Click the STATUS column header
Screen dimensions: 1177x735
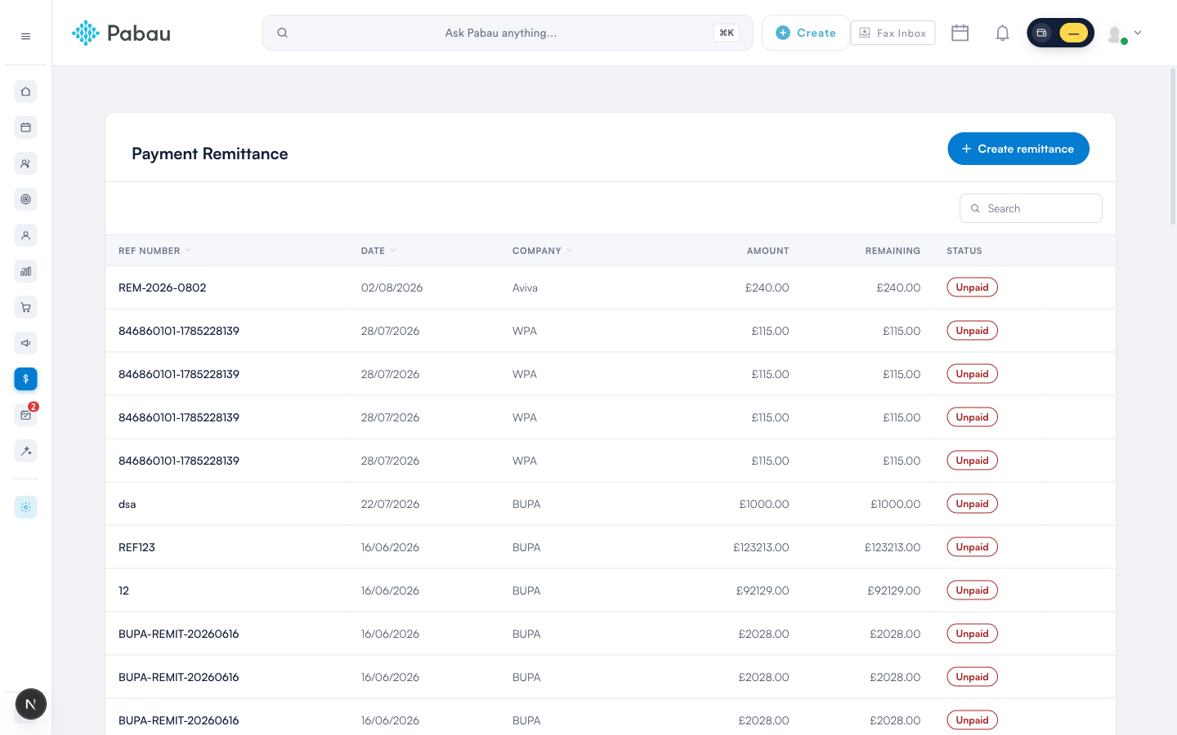point(964,251)
